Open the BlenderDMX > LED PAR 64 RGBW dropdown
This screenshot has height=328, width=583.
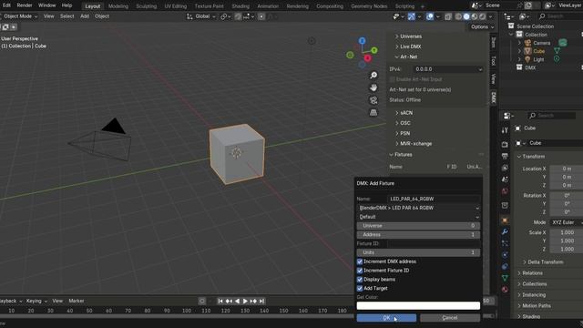click(x=418, y=208)
